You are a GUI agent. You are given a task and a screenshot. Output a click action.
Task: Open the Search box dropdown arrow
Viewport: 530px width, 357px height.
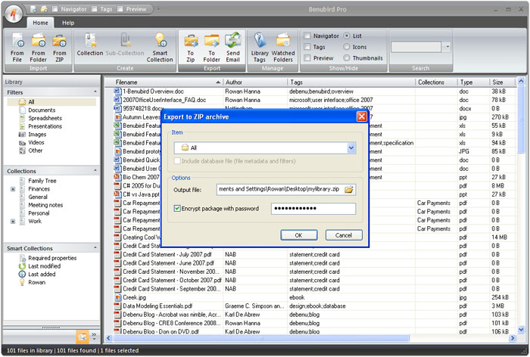point(447,47)
